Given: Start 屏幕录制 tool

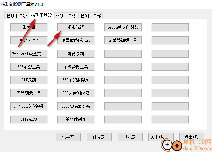Looking at the screenshot, I should click(x=76, y=54).
